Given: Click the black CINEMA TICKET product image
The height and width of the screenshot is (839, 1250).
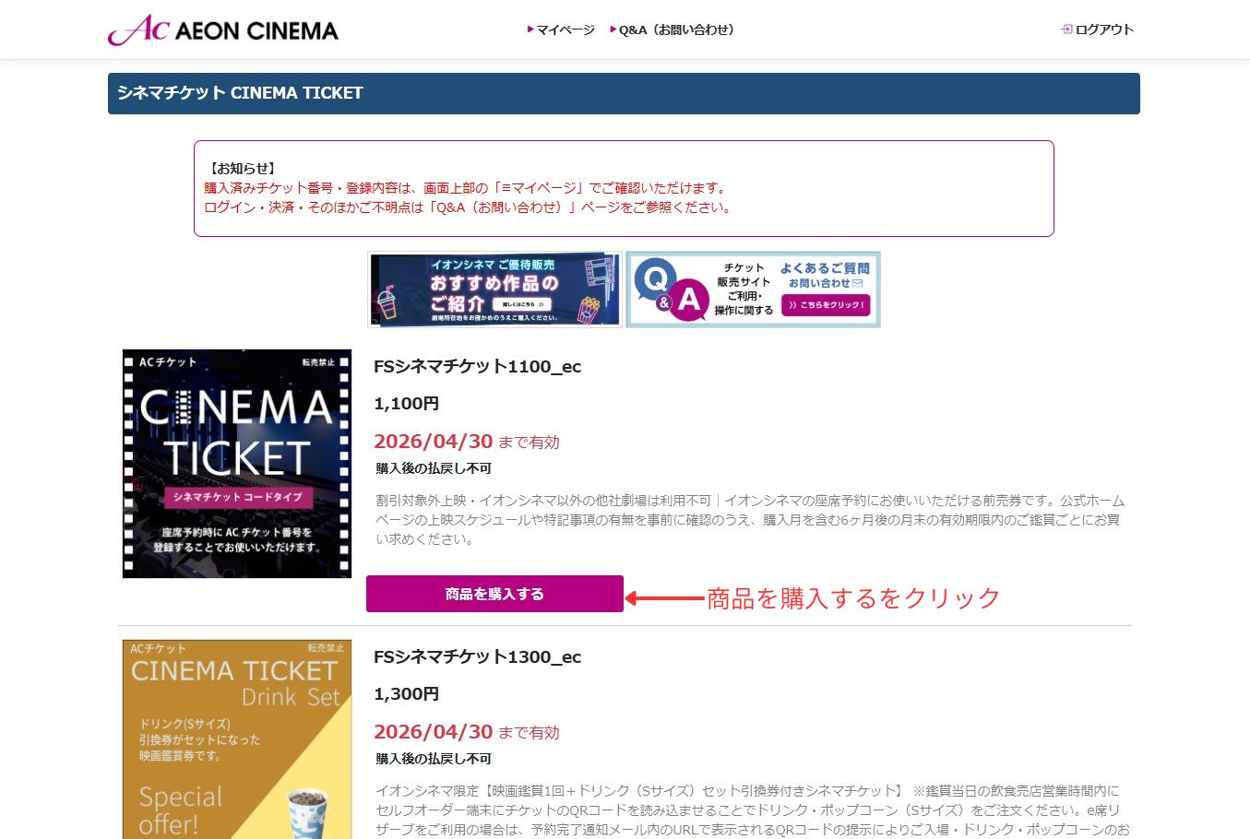Looking at the screenshot, I should [x=237, y=464].
